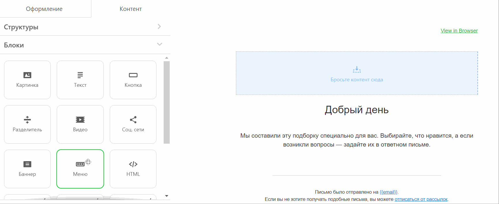Select the Разделитель divider block
This screenshot has height=204, width=499.
point(27,124)
